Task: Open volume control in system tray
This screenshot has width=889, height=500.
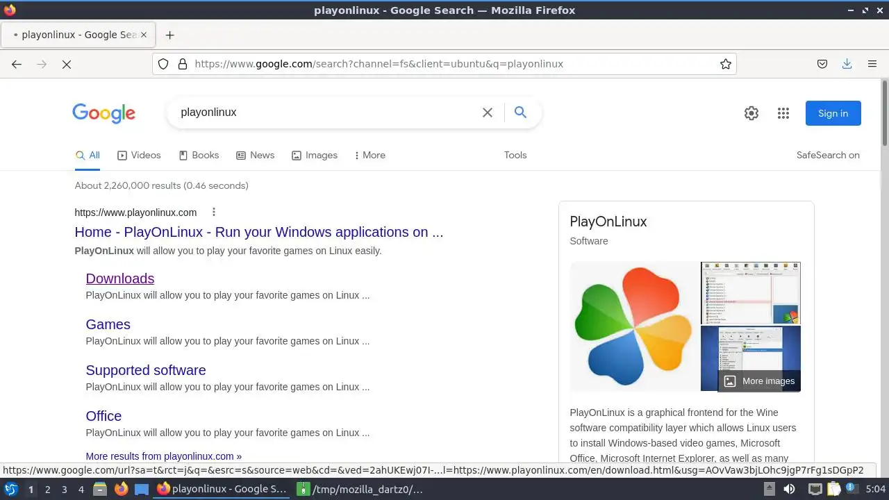Action: point(790,489)
